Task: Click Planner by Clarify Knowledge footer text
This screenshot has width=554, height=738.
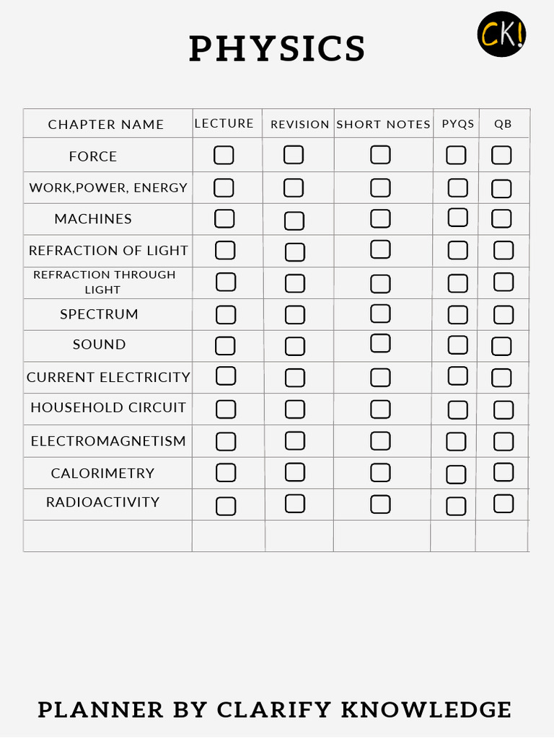Action: tap(275, 710)
